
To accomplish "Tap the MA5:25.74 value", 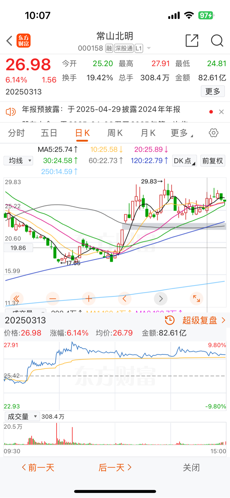I will [58, 149].
